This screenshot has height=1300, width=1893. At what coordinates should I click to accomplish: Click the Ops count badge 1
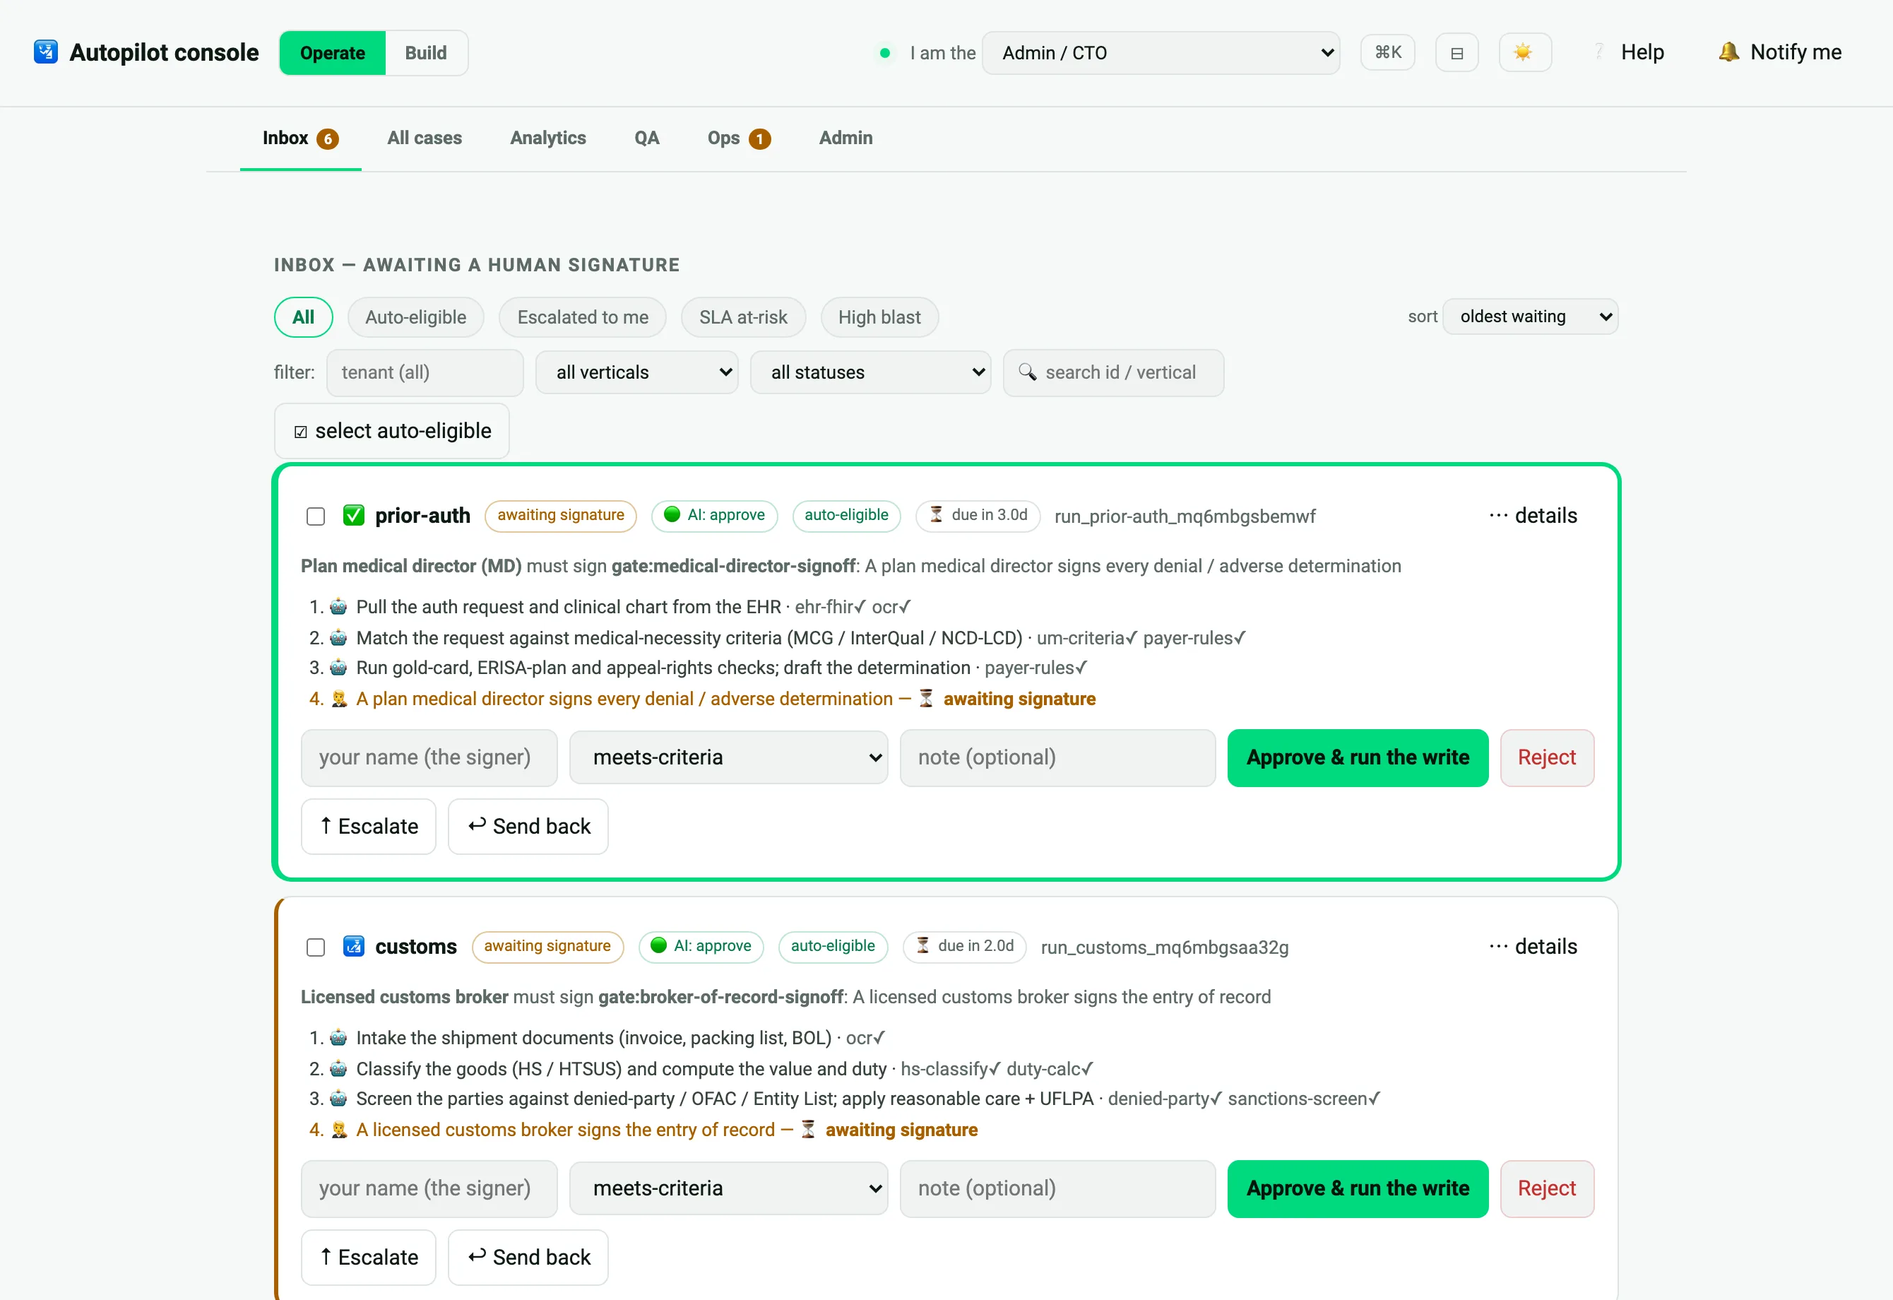[759, 138]
